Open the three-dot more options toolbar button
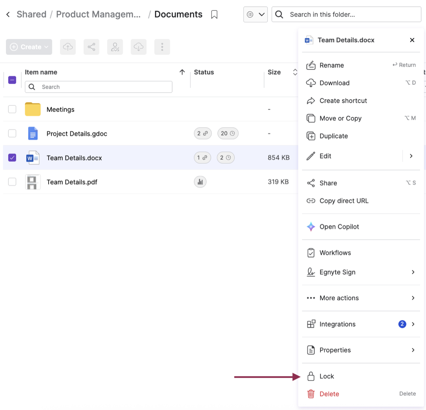 (162, 47)
